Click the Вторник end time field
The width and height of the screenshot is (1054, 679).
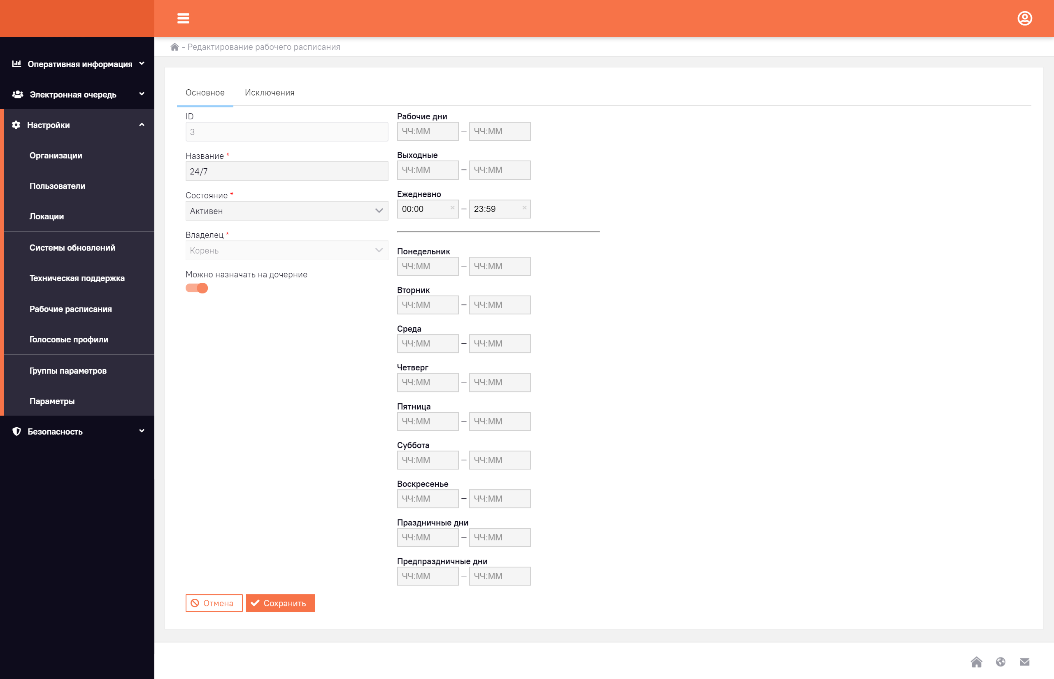[500, 305]
